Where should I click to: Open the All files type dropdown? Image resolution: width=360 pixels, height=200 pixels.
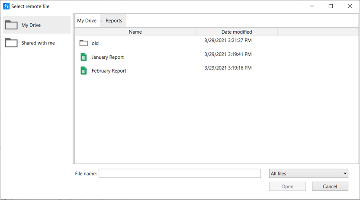[308, 174]
